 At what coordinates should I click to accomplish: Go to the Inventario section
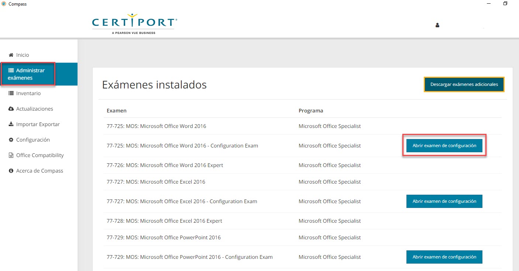39,93
